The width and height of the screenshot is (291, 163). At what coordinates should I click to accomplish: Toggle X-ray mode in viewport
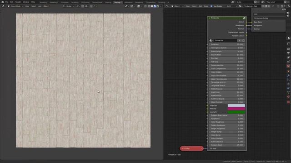(x=145, y=6)
